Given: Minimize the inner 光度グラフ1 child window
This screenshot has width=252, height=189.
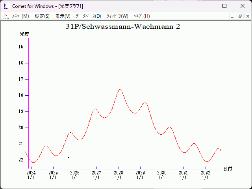Looking at the screenshot, I should 233,16.
